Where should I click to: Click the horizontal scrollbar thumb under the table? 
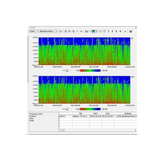[x=63, y=130]
